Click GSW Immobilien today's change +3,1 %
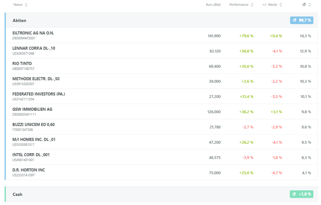The height and width of the screenshot is (205, 321). 276,112
